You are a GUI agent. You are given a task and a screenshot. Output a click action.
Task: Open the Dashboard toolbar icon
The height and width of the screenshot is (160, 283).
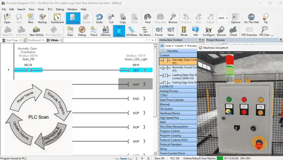pyautogui.click(x=57, y=18)
